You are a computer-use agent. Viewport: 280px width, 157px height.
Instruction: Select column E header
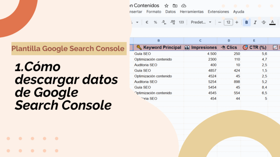coord(254,41)
